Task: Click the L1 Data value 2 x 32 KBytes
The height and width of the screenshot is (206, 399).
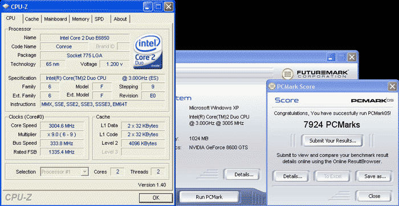Action: coord(143,126)
